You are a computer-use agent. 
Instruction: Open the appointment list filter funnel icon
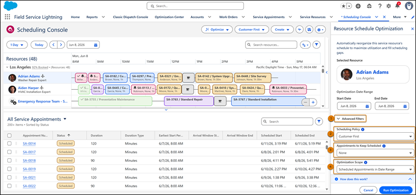319,121
